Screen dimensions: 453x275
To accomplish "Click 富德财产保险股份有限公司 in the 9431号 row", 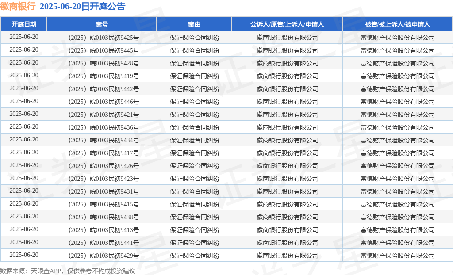I will point(398,191).
